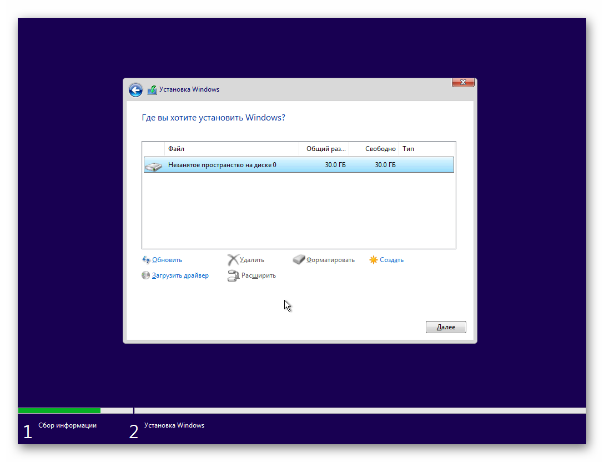This screenshot has height=462, width=604.
Task: Click the Далее button to proceed
Action: click(446, 327)
